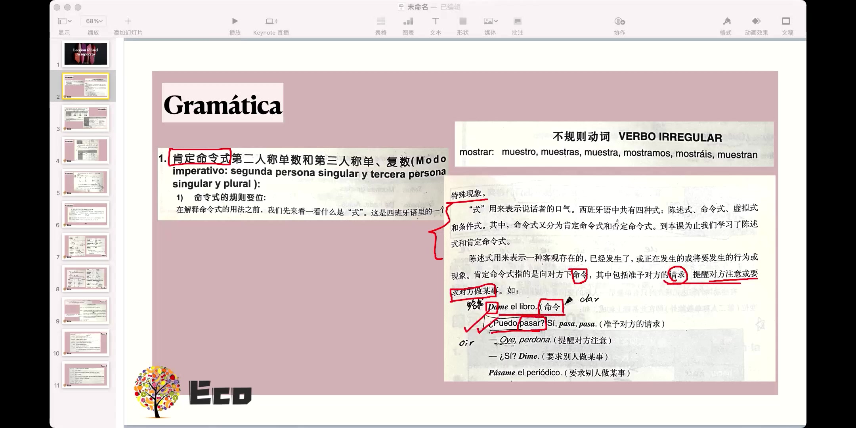Viewport: 856px width, 428px height.
Task: Open the View (显示) options icon
Action: click(64, 21)
